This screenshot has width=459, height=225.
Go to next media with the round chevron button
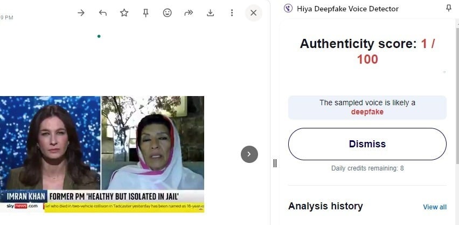[x=249, y=154]
